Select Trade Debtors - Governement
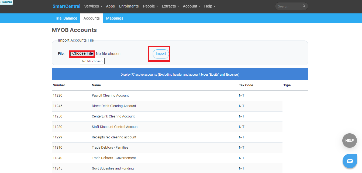 pos(114,158)
